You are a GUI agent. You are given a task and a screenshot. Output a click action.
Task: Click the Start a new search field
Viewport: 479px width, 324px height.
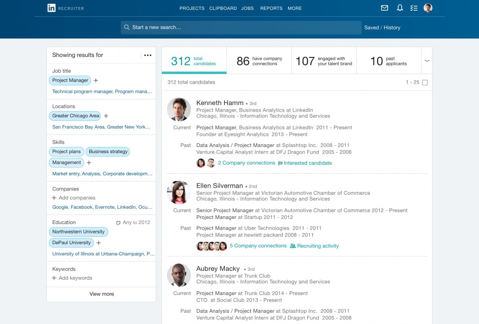[241, 28]
